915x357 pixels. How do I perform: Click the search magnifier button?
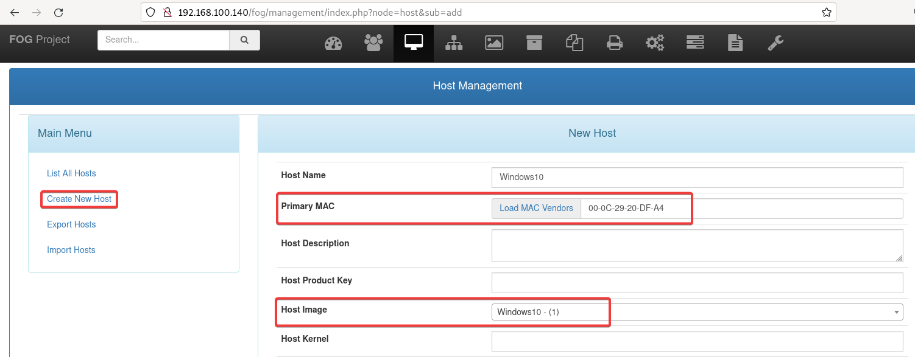(x=244, y=40)
